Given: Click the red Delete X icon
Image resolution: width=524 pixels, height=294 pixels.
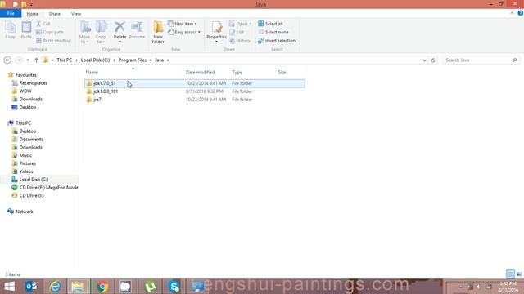Looking at the screenshot, I should [120, 27].
